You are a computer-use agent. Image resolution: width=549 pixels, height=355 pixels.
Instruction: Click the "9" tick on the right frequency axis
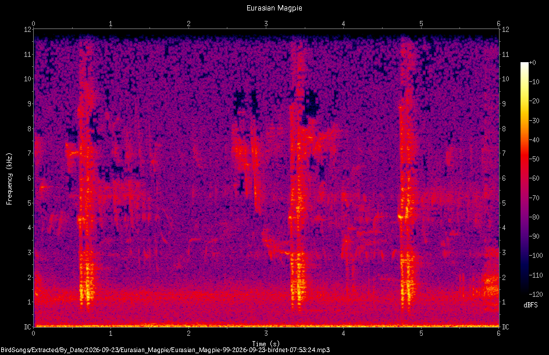[x=504, y=104]
